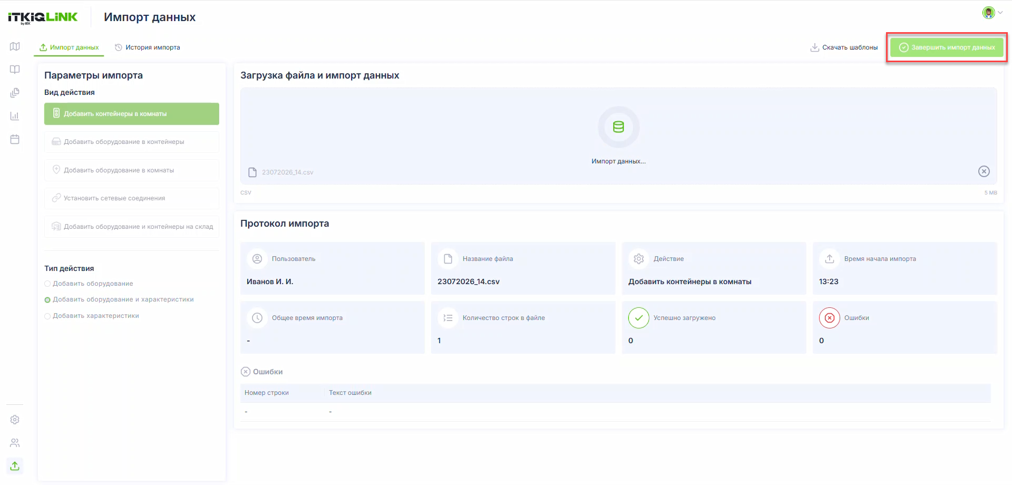Switch to Импорт данных tab
The image size is (1012, 485).
click(69, 47)
